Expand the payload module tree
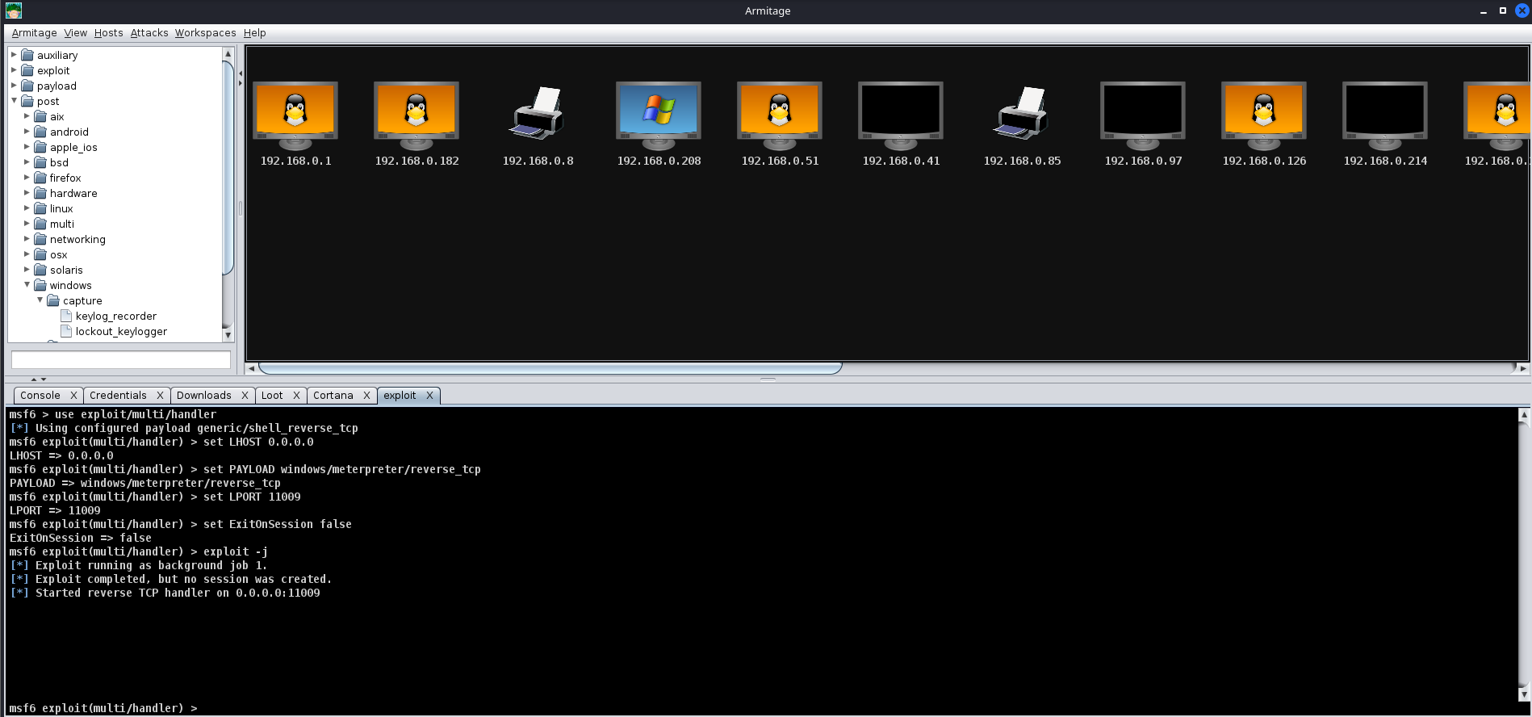The height and width of the screenshot is (717, 1532). tap(14, 86)
